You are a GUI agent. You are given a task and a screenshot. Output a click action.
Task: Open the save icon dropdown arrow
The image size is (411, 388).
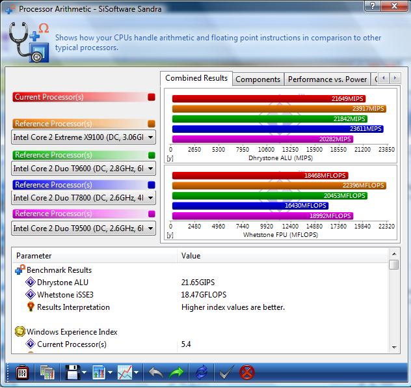point(84,372)
